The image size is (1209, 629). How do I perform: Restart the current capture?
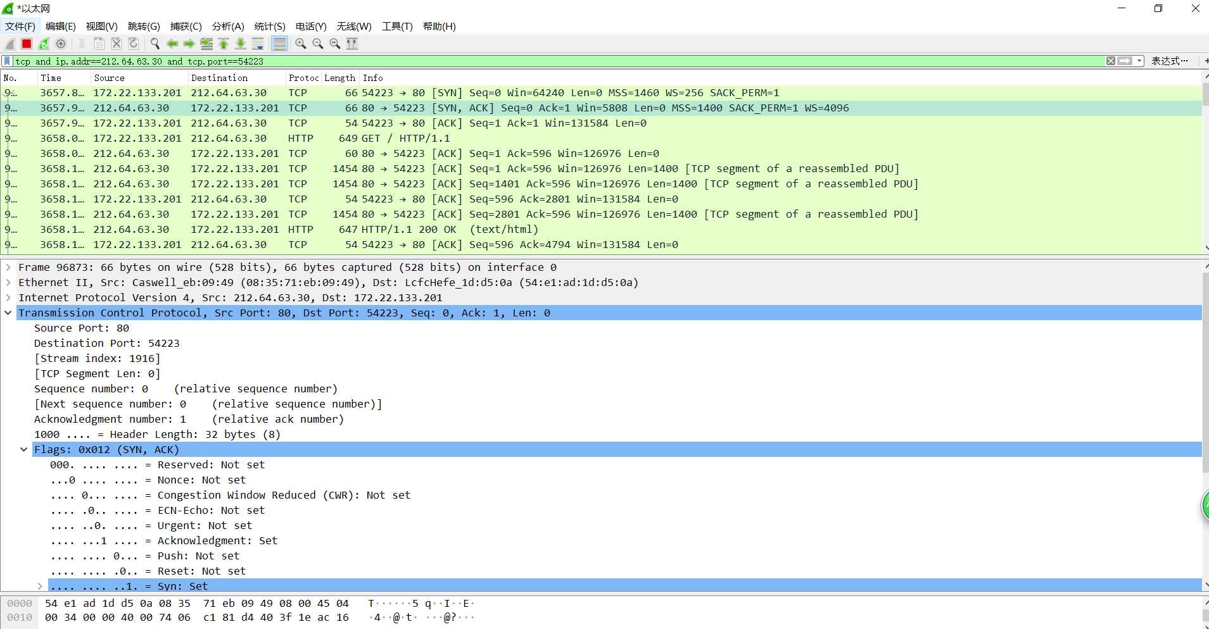[x=44, y=44]
